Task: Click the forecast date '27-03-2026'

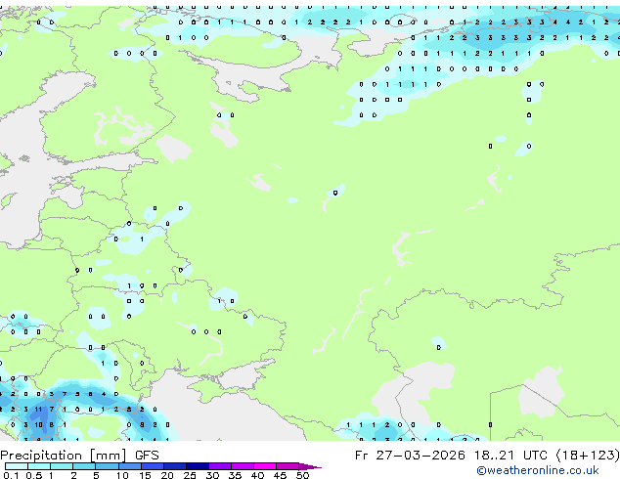Action: click(421, 456)
